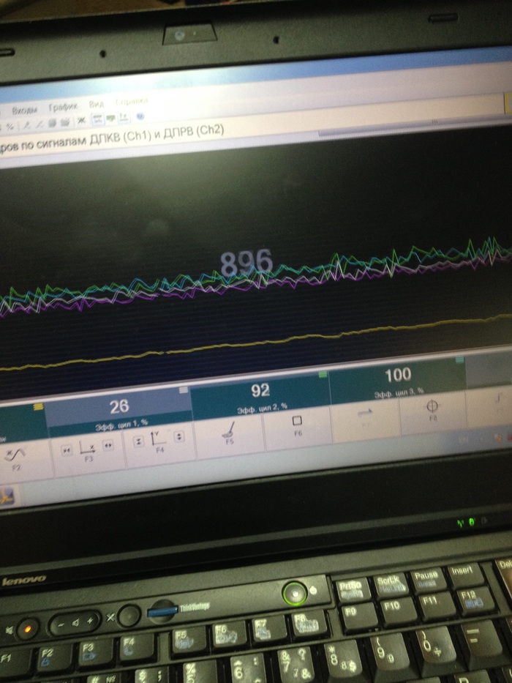
Task: Click the green chat-bubble toolbar icon
Action: coord(111,118)
